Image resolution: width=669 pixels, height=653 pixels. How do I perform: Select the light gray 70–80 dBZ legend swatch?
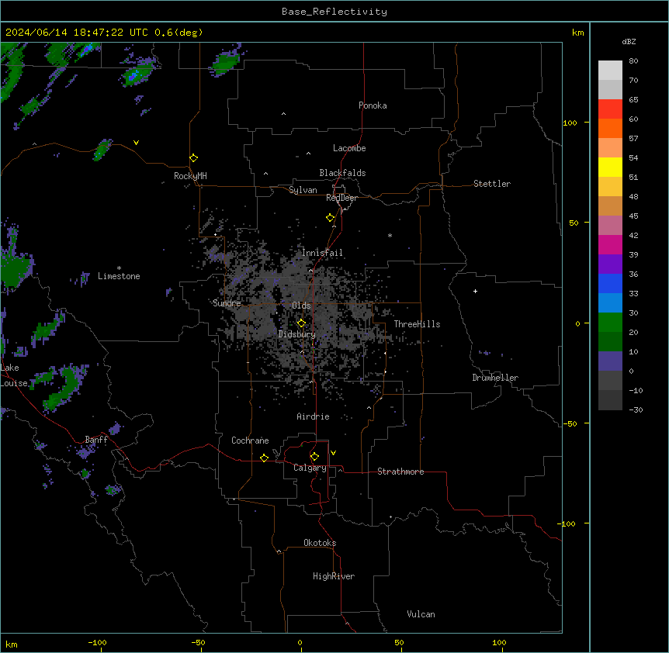(x=610, y=71)
